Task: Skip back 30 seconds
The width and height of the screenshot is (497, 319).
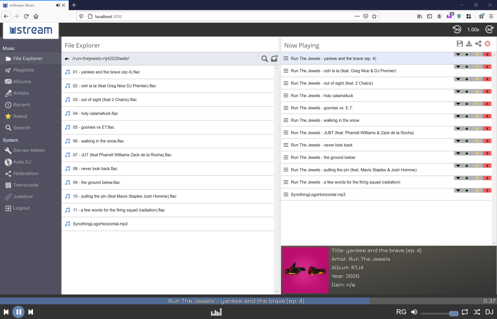Action: (x=457, y=30)
